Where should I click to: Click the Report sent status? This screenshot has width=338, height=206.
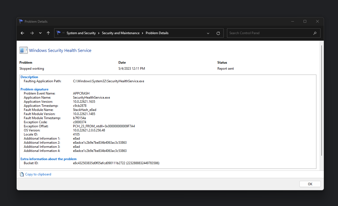[226, 69]
